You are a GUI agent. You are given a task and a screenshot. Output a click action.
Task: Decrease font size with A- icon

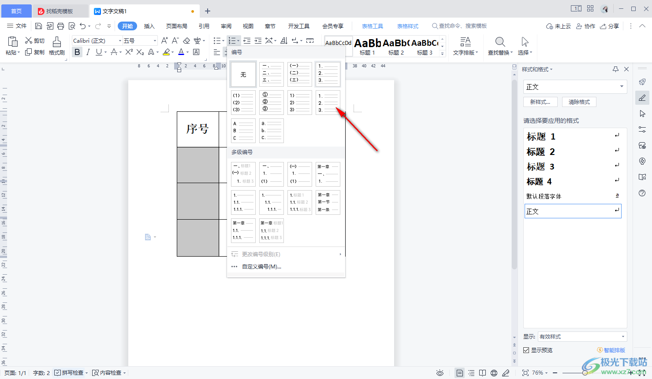point(175,40)
